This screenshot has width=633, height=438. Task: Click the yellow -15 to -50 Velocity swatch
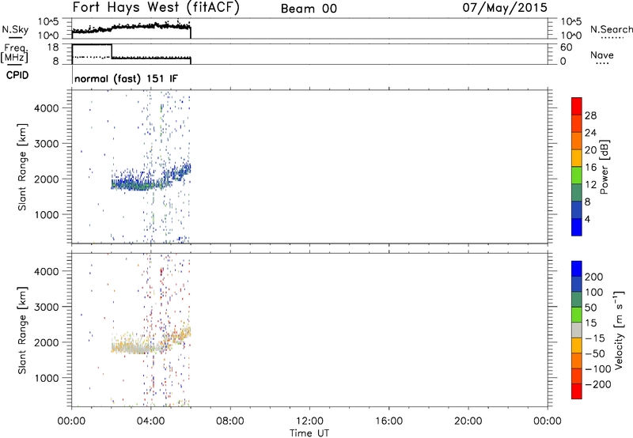pos(577,345)
